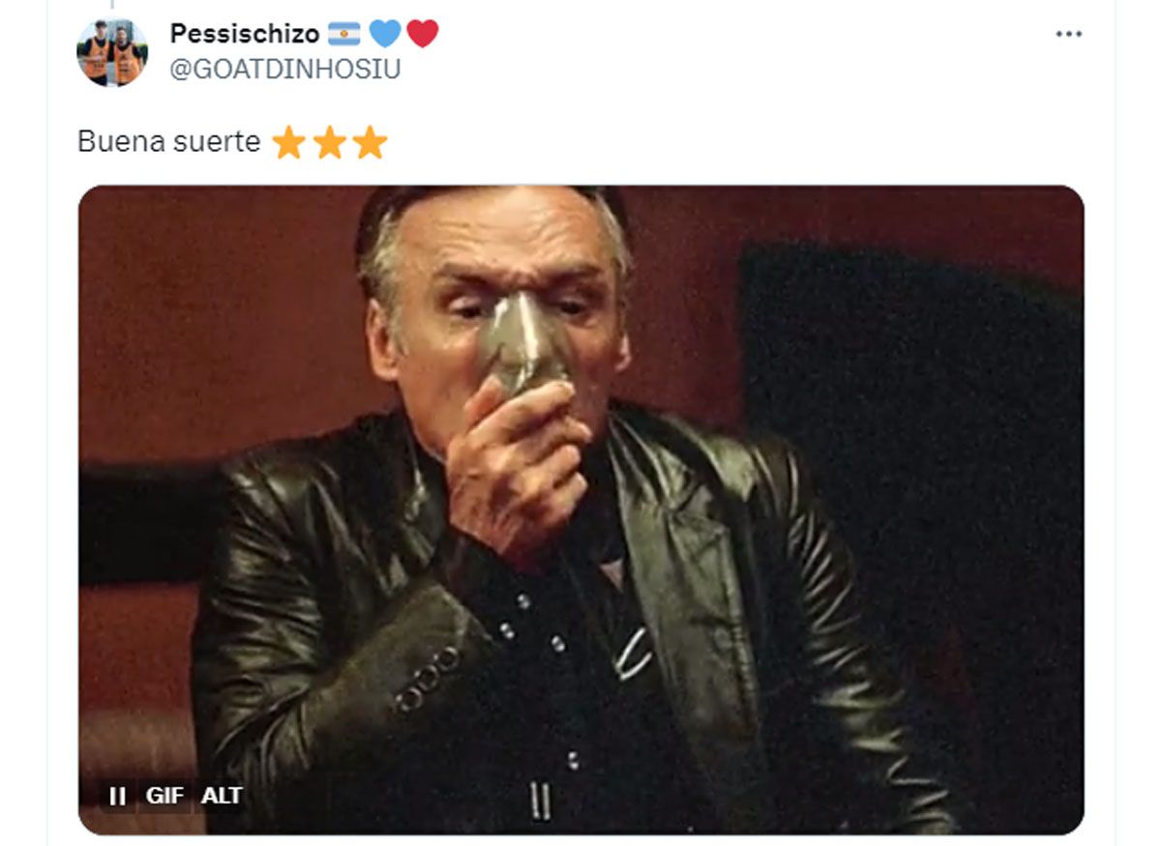This screenshot has height=846, width=1161.
Task: Click the last gold star emoji
Action: 370,143
